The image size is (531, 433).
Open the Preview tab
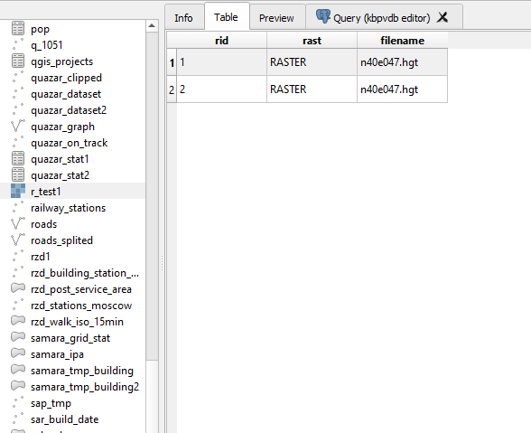[x=276, y=18]
